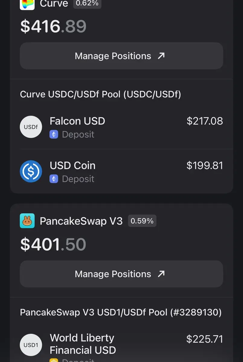The width and height of the screenshot is (243, 362).
Task: Open Manage Positions for Curve
Action: tap(121, 56)
